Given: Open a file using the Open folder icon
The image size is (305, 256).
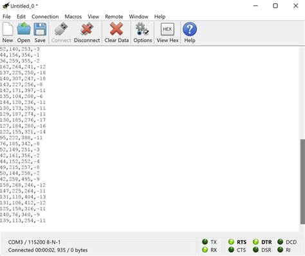Looking at the screenshot, I should click(x=24, y=32).
